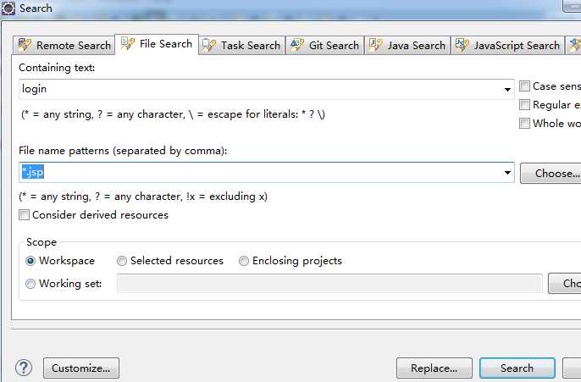Click the Git Search tab icon
Screen dimensions: 581x382
pos(297,45)
